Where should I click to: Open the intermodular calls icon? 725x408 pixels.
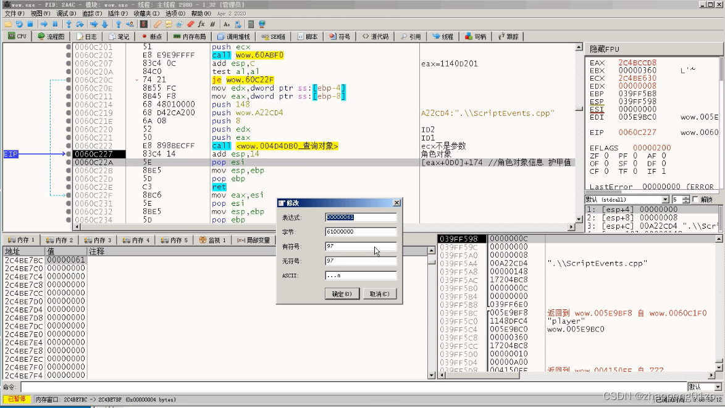tap(238, 24)
